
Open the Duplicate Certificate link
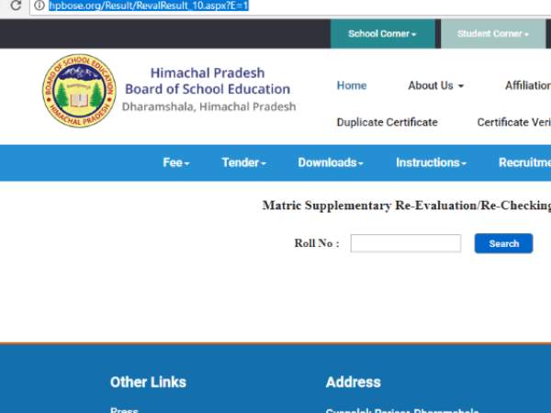pyautogui.click(x=387, y=122)
